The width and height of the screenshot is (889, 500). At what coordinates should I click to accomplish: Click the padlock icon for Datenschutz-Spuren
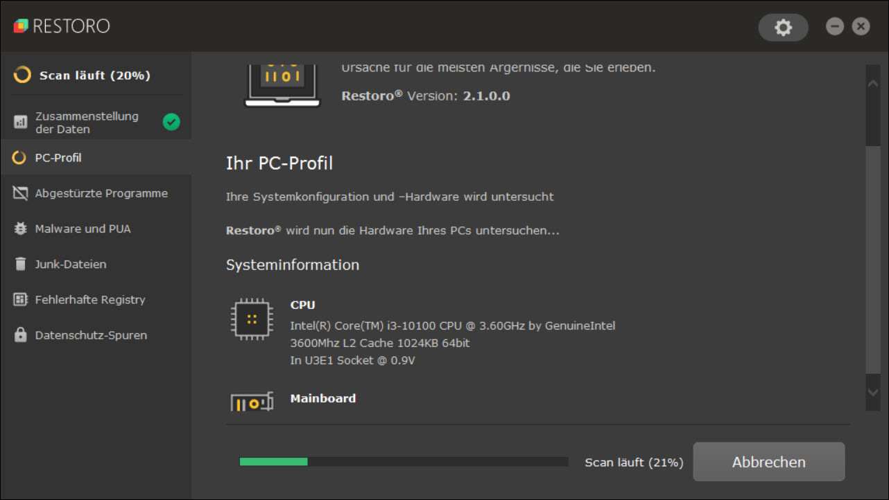tap(21, 335)
